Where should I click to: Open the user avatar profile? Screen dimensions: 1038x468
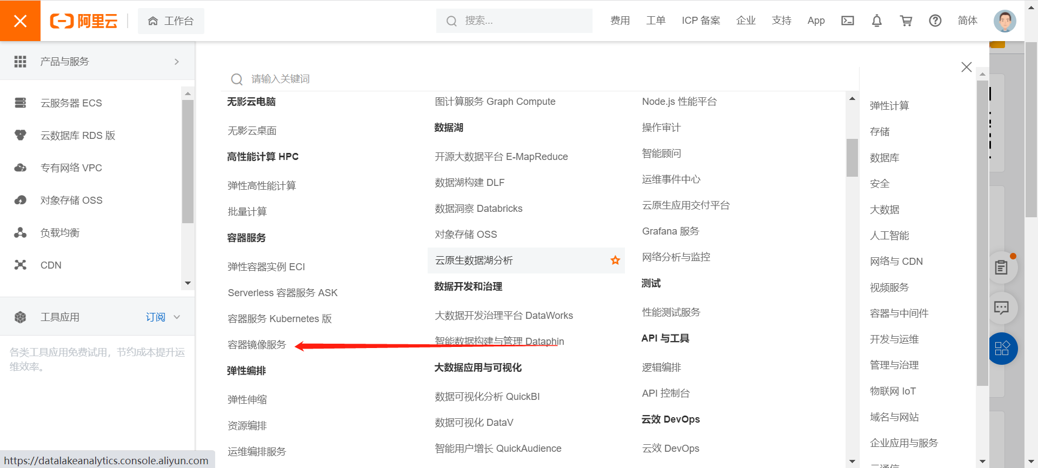tap(1005, 21)
